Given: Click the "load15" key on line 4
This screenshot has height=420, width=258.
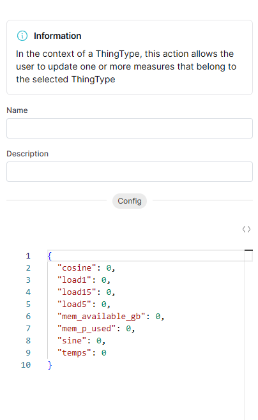Looking at the screenshot, I should click(77, 292).
